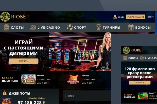Click the money bag ДЖЕКПОТЫ icon
This screenshot has height=104, width=157.
(x=5, y=93)
